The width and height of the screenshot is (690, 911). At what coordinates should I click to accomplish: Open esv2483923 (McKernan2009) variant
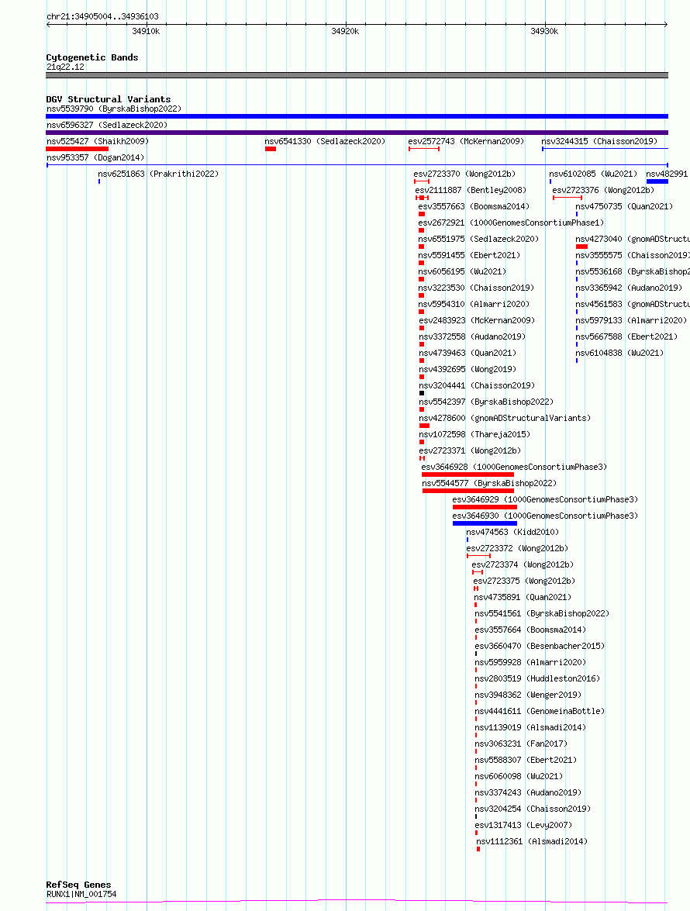tap(477, 320)
